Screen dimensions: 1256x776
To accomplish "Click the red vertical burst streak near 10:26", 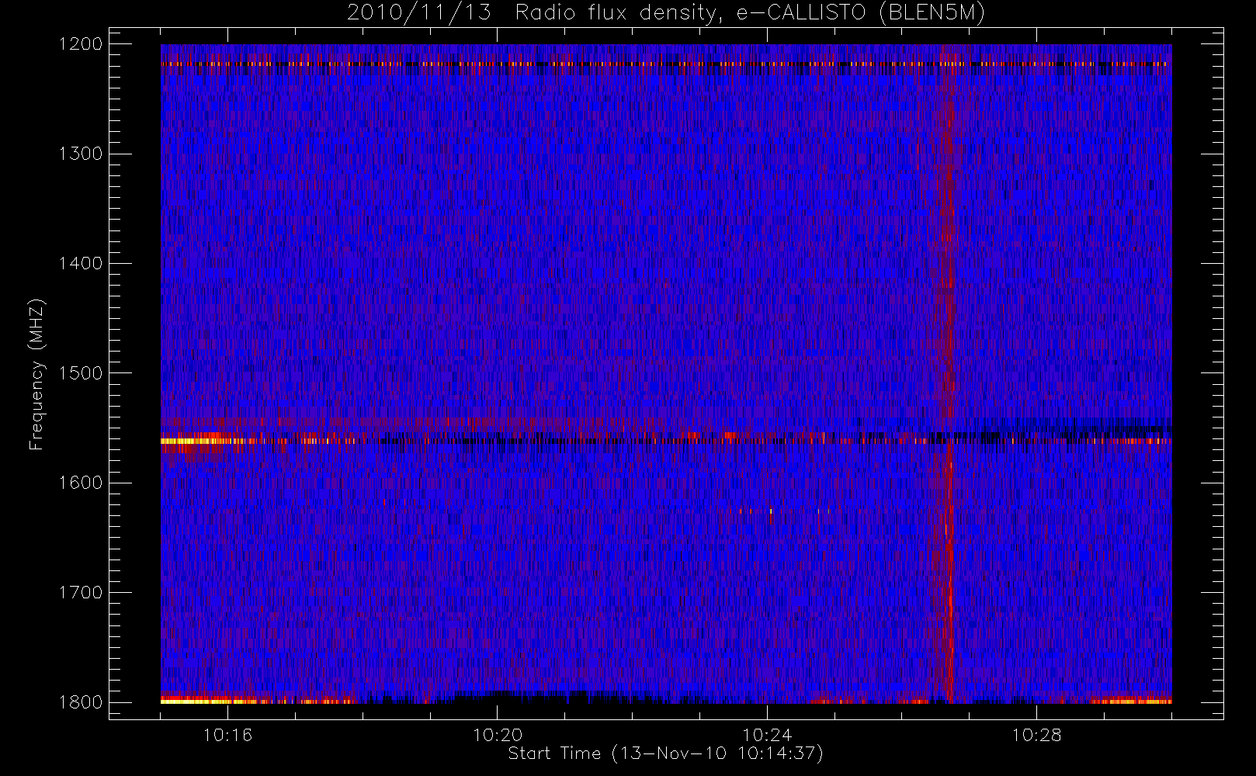I will (x=948, y=372).
